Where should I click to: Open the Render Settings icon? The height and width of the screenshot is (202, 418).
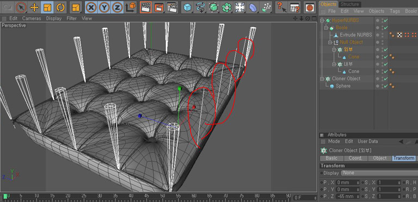[x=172, y=7]
